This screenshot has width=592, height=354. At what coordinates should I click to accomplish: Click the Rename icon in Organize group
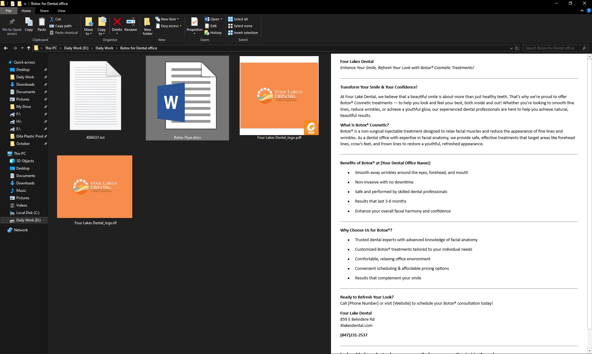click(130, 22)
